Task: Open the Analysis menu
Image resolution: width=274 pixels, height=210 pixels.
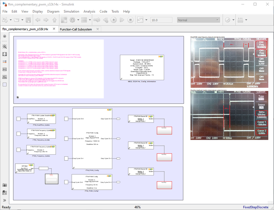Action: click(x=89, y=11)
